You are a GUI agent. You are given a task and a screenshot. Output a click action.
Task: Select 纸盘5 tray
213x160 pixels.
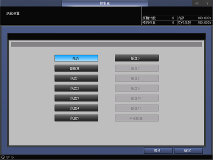[76, 118]
